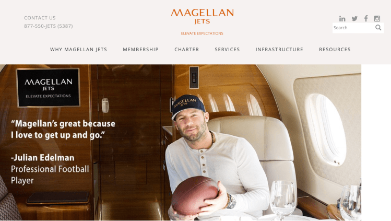Open the Instagram social icon

[377, 18]
